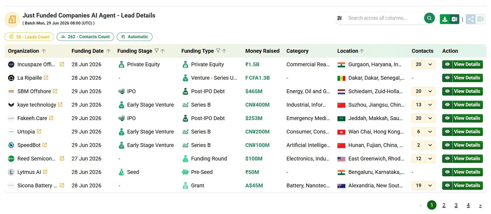Sort by Funding Stage arrow icon
This screenshot has height=214, width=491.
click(162, 51)
